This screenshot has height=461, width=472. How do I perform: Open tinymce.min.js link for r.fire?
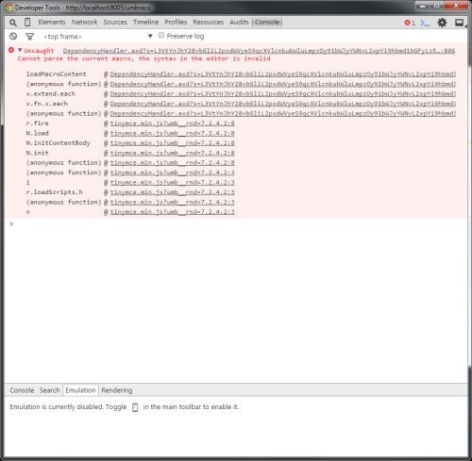point(173,123)
